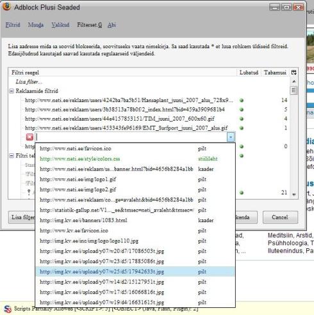Select neti.ee/style/colors.css suggestion
314x315 pixels.
point(135,159)
